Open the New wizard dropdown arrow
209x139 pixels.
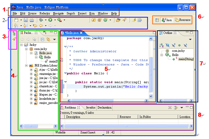pyautogui.click(x=21, y=20)
